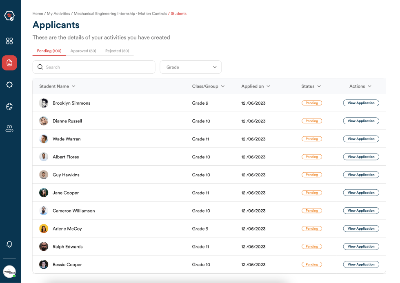Open the badge icon in sidebar
Viewport: 400px width, 283px height.
[x=9, y=85]
